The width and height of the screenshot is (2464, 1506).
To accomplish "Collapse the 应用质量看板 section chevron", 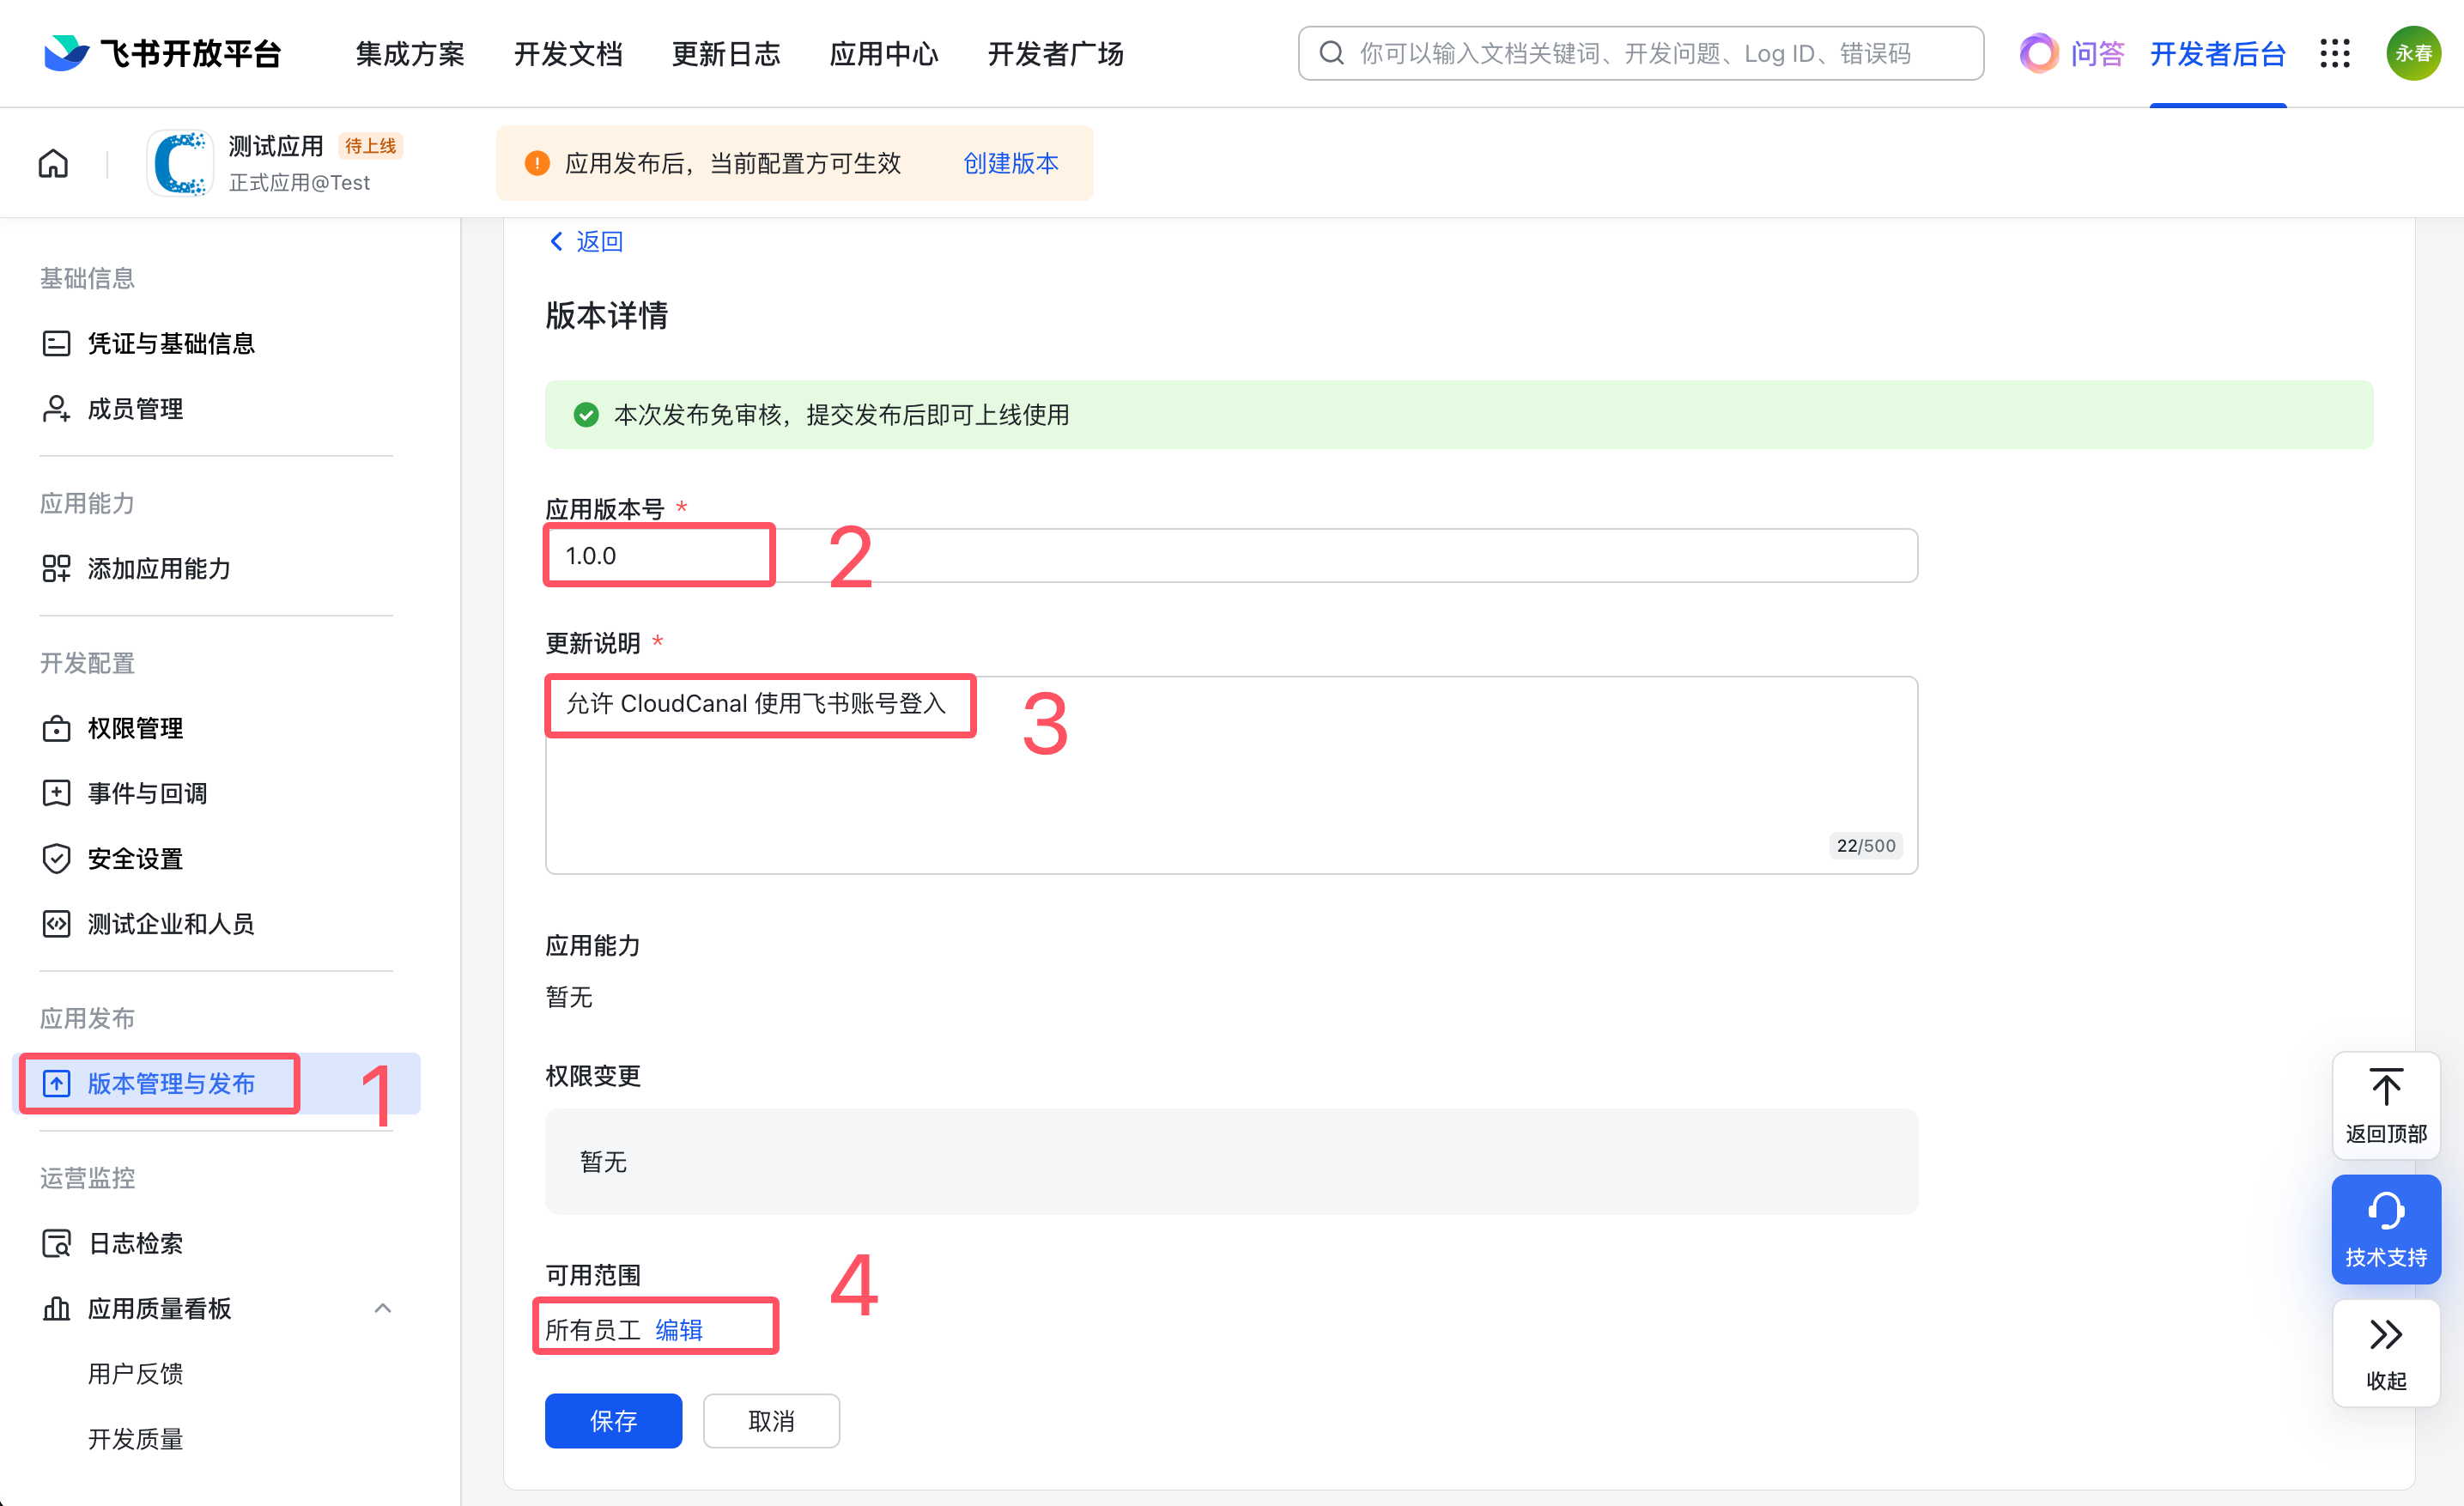I will click(382, 1308).
